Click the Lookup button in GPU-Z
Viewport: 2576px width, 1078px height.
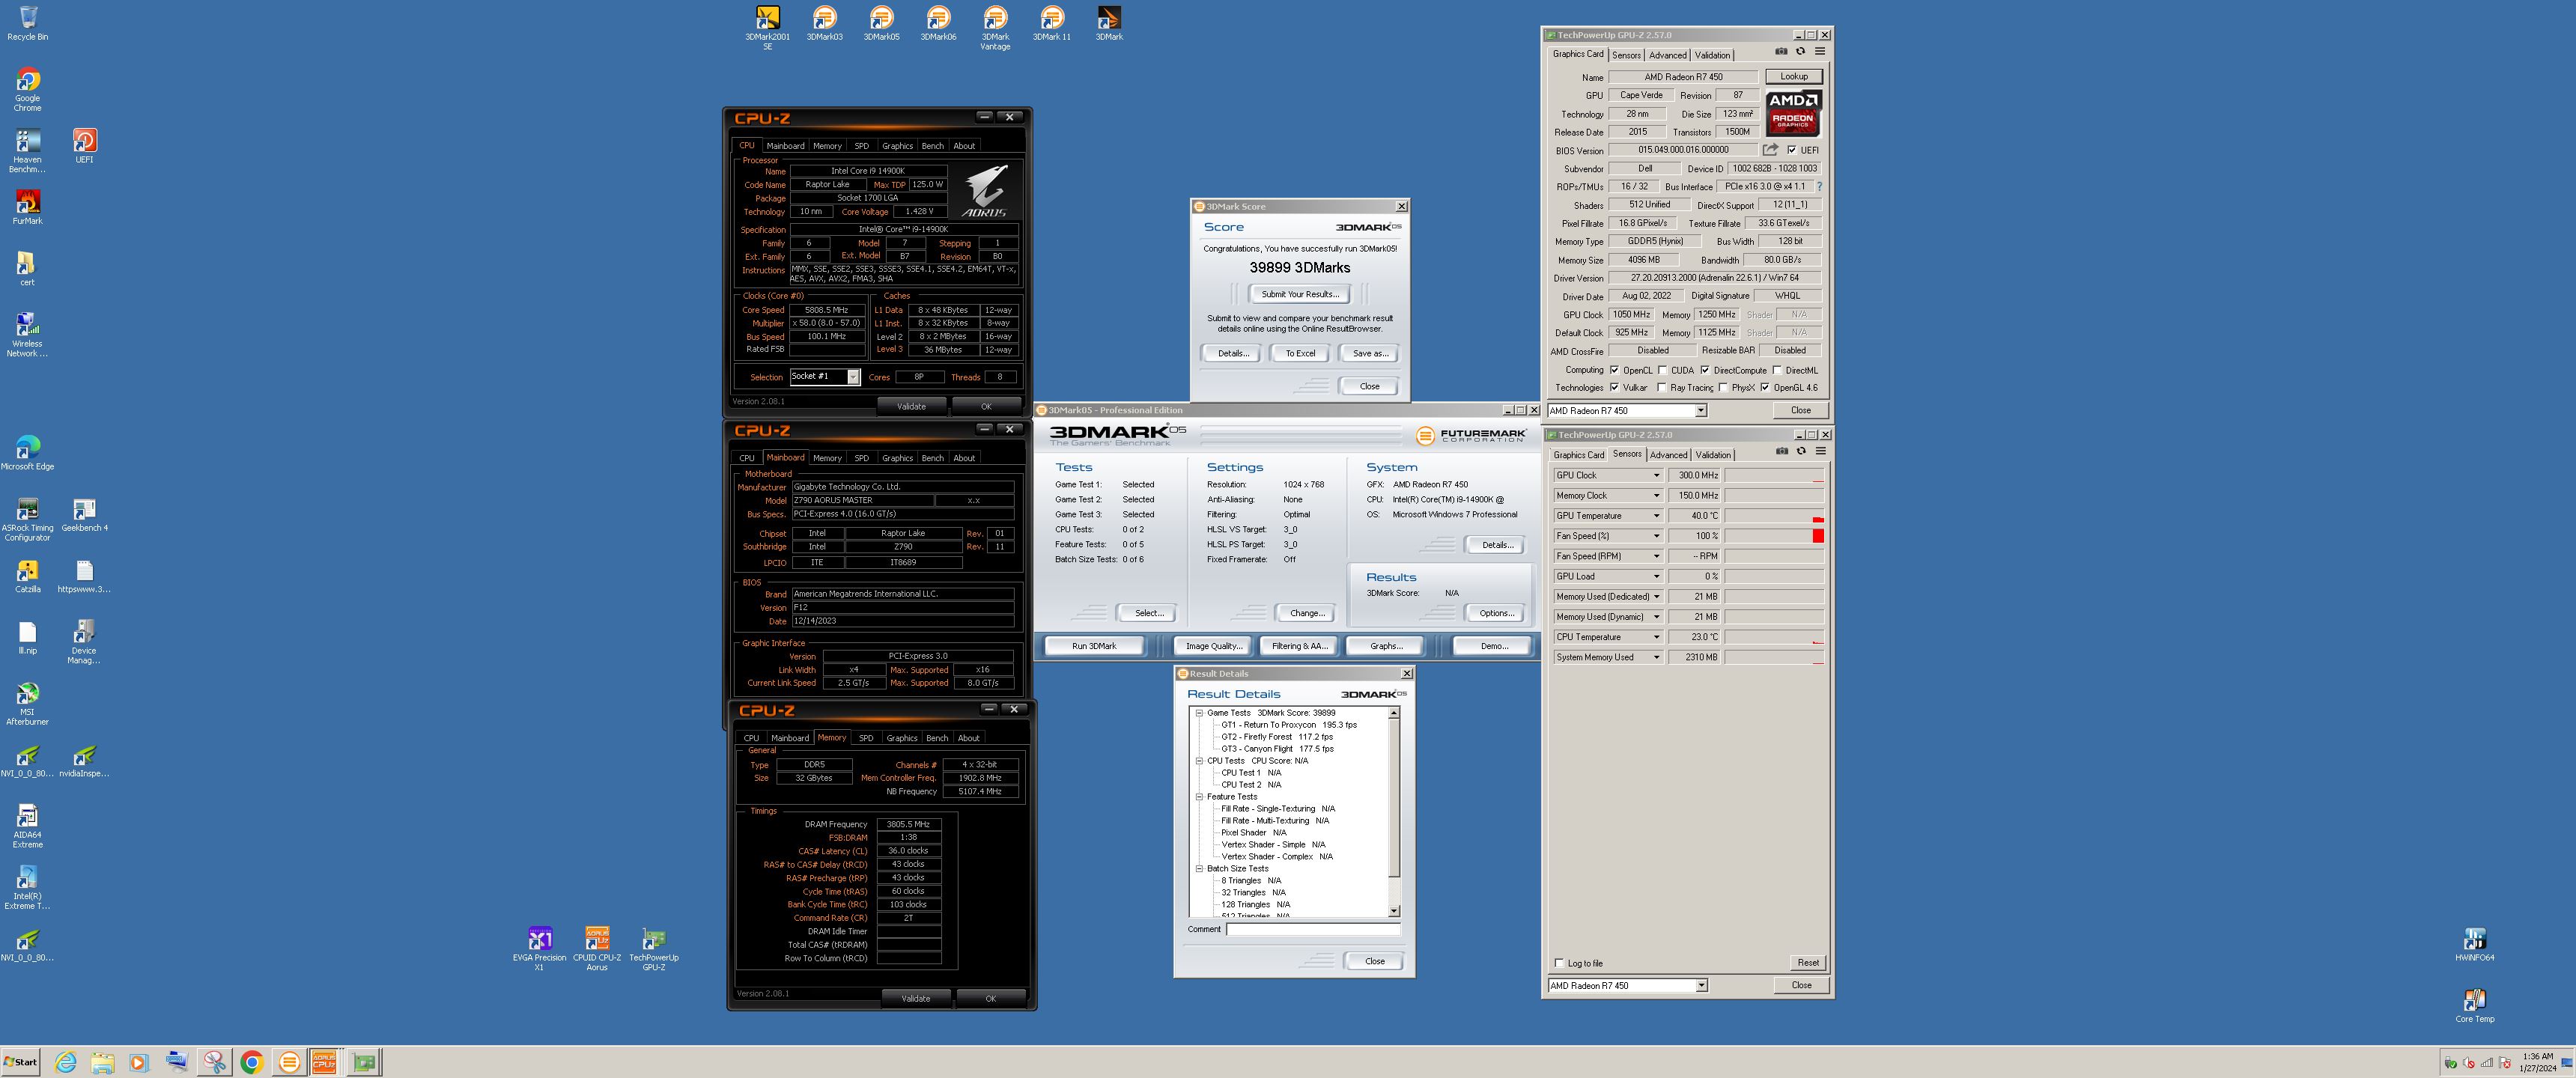click(x=1794, y=77)
